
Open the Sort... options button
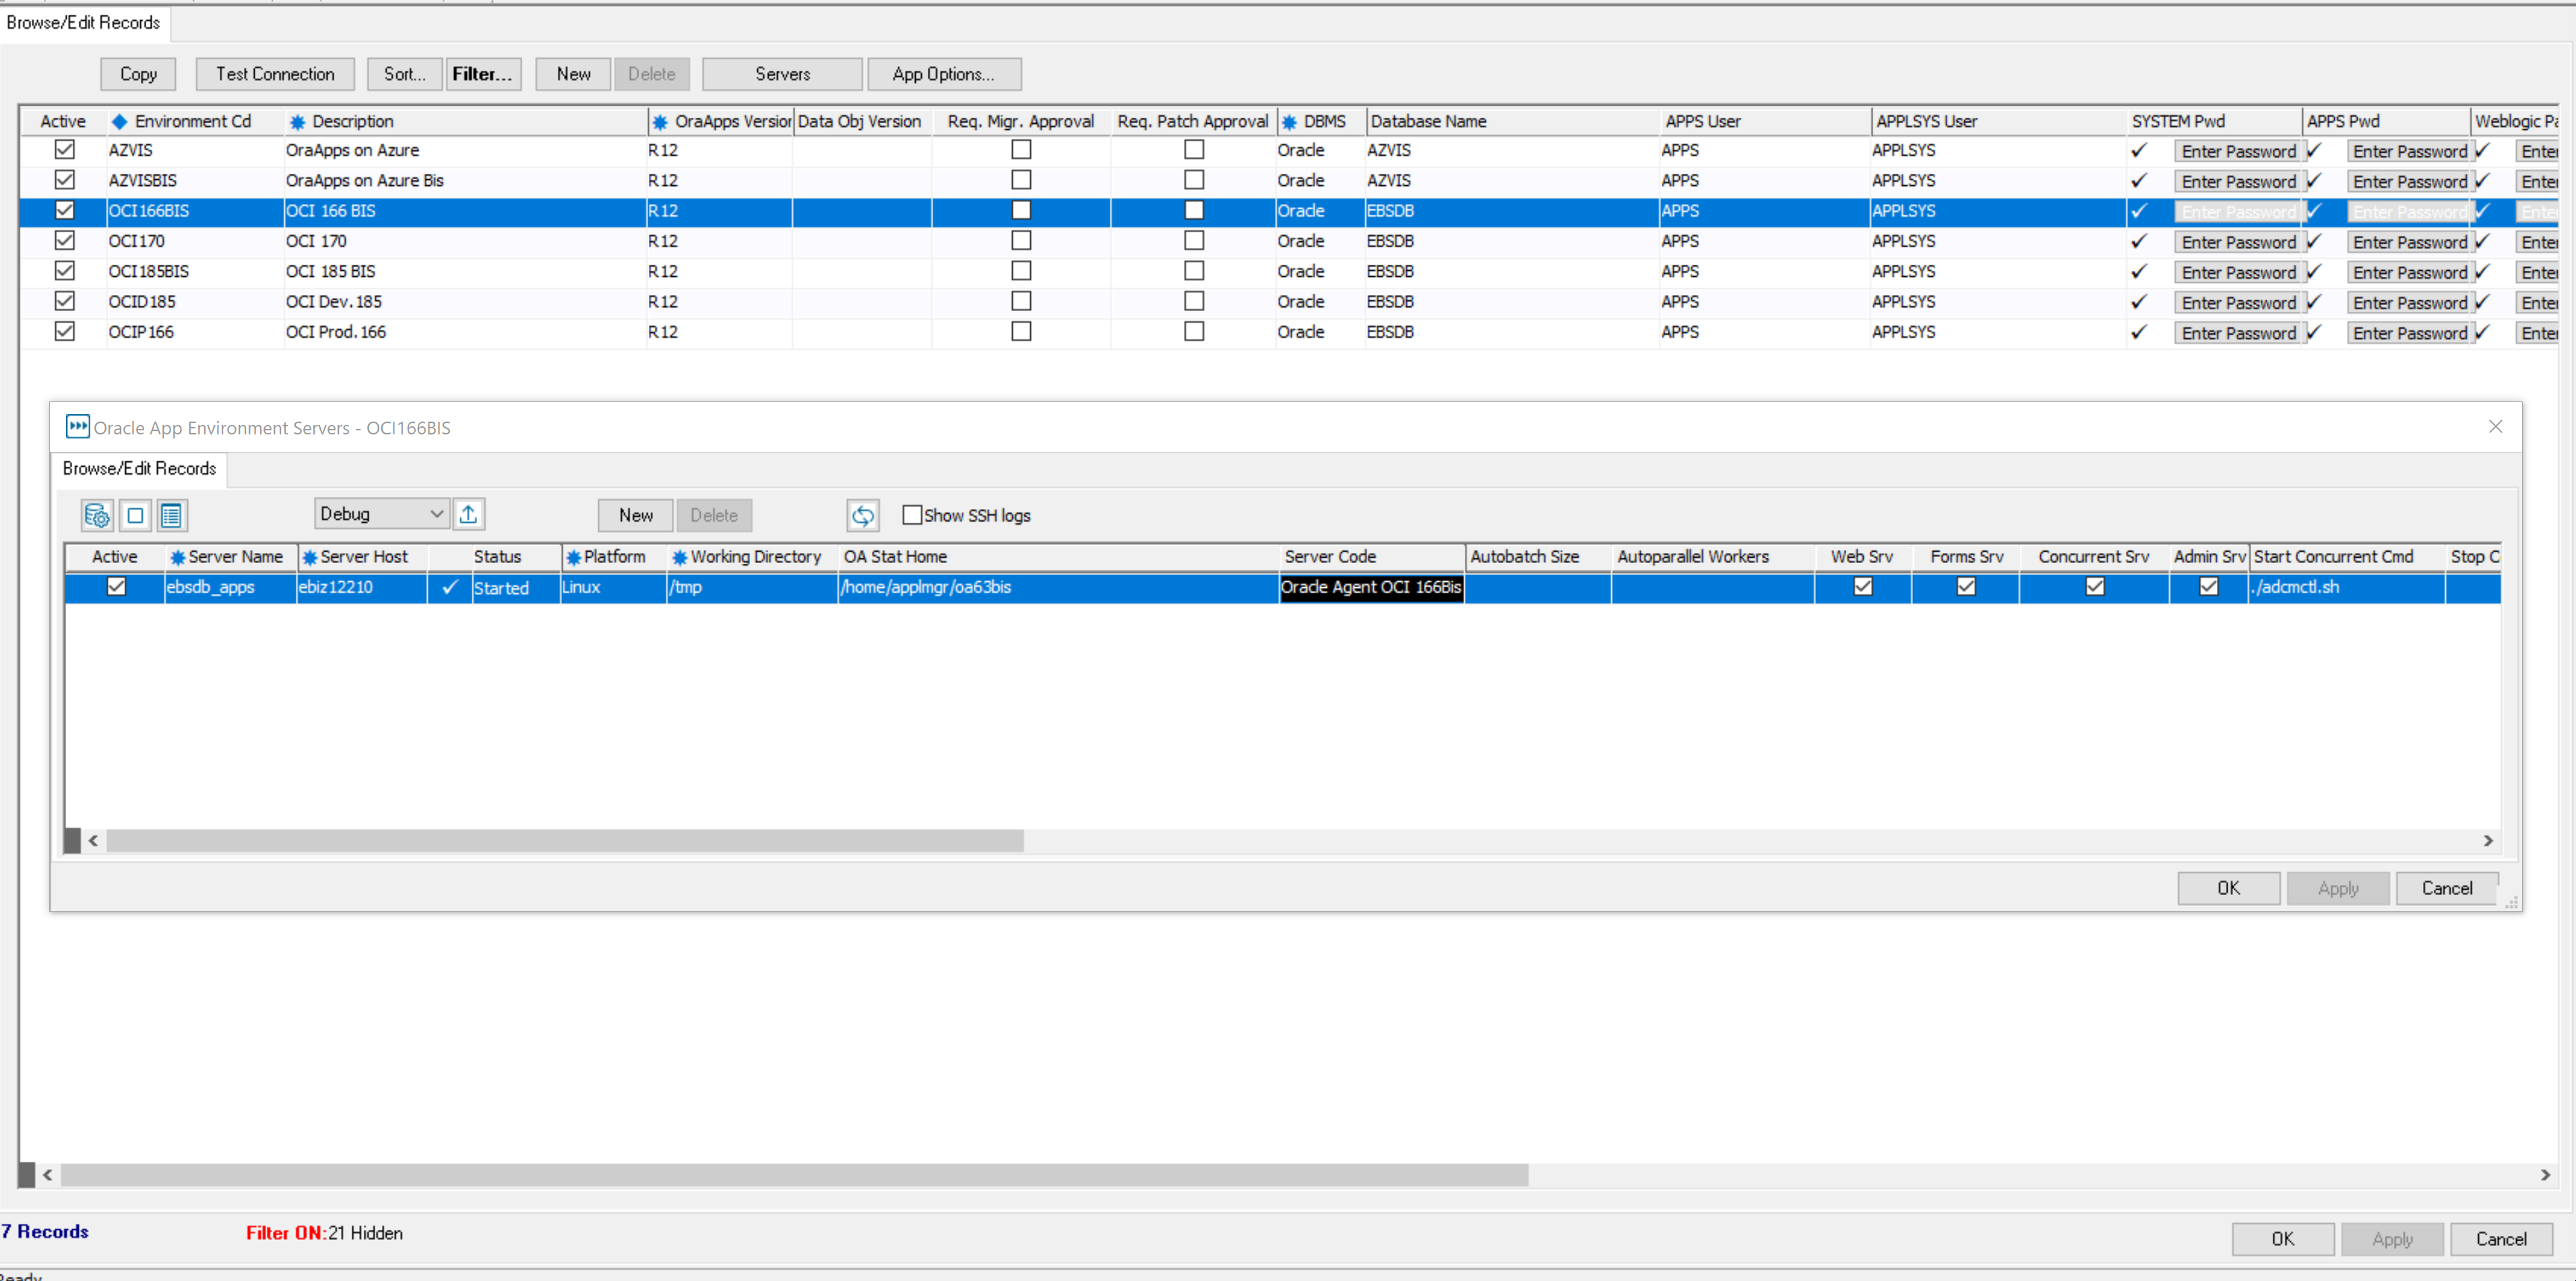[x=404, y=74]
